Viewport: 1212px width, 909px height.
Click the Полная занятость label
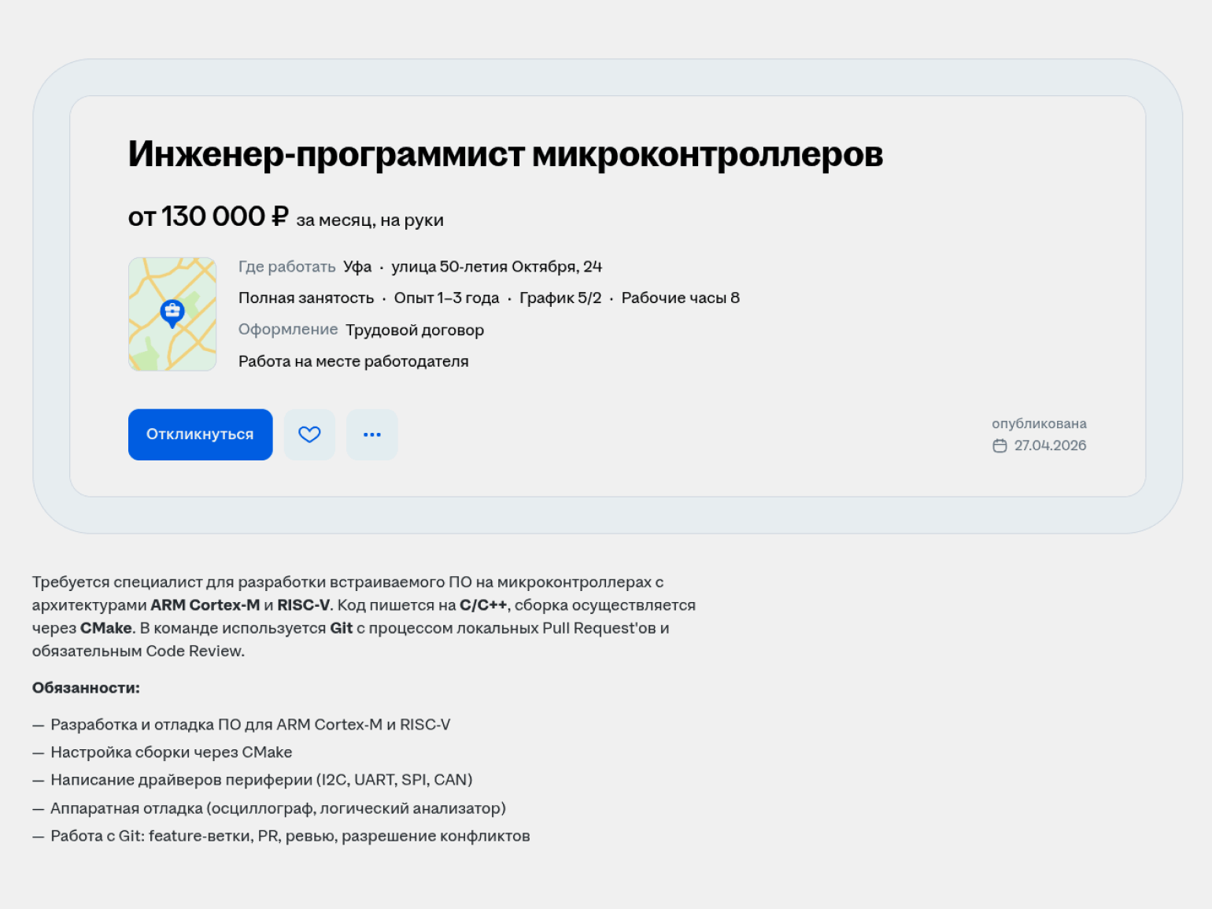pyautogui.click(x=306, y=298)
